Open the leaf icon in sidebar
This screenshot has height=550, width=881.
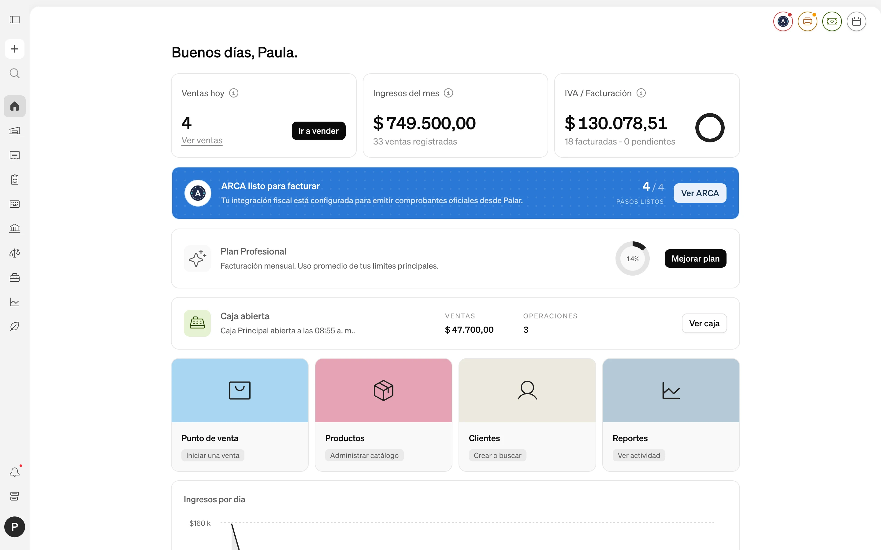[15, 326]
